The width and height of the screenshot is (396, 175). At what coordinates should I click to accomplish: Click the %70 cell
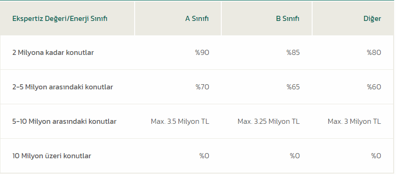(202, 87)
